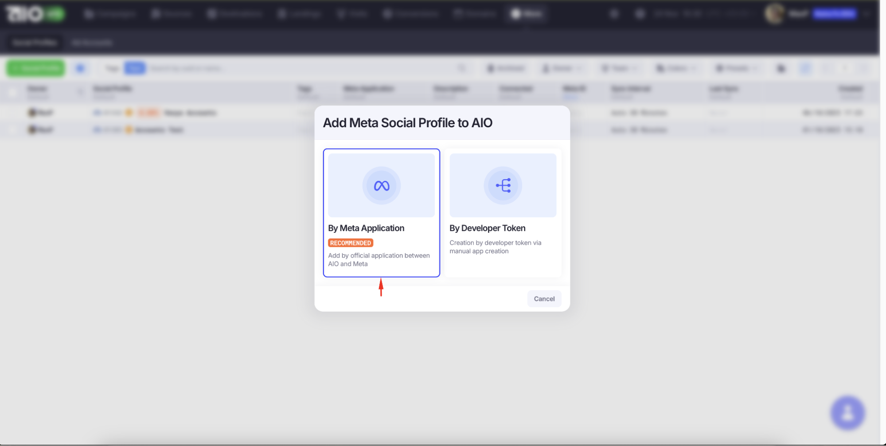
Task: Check the first table row checkbox
Action: click(x=12, y=113)
